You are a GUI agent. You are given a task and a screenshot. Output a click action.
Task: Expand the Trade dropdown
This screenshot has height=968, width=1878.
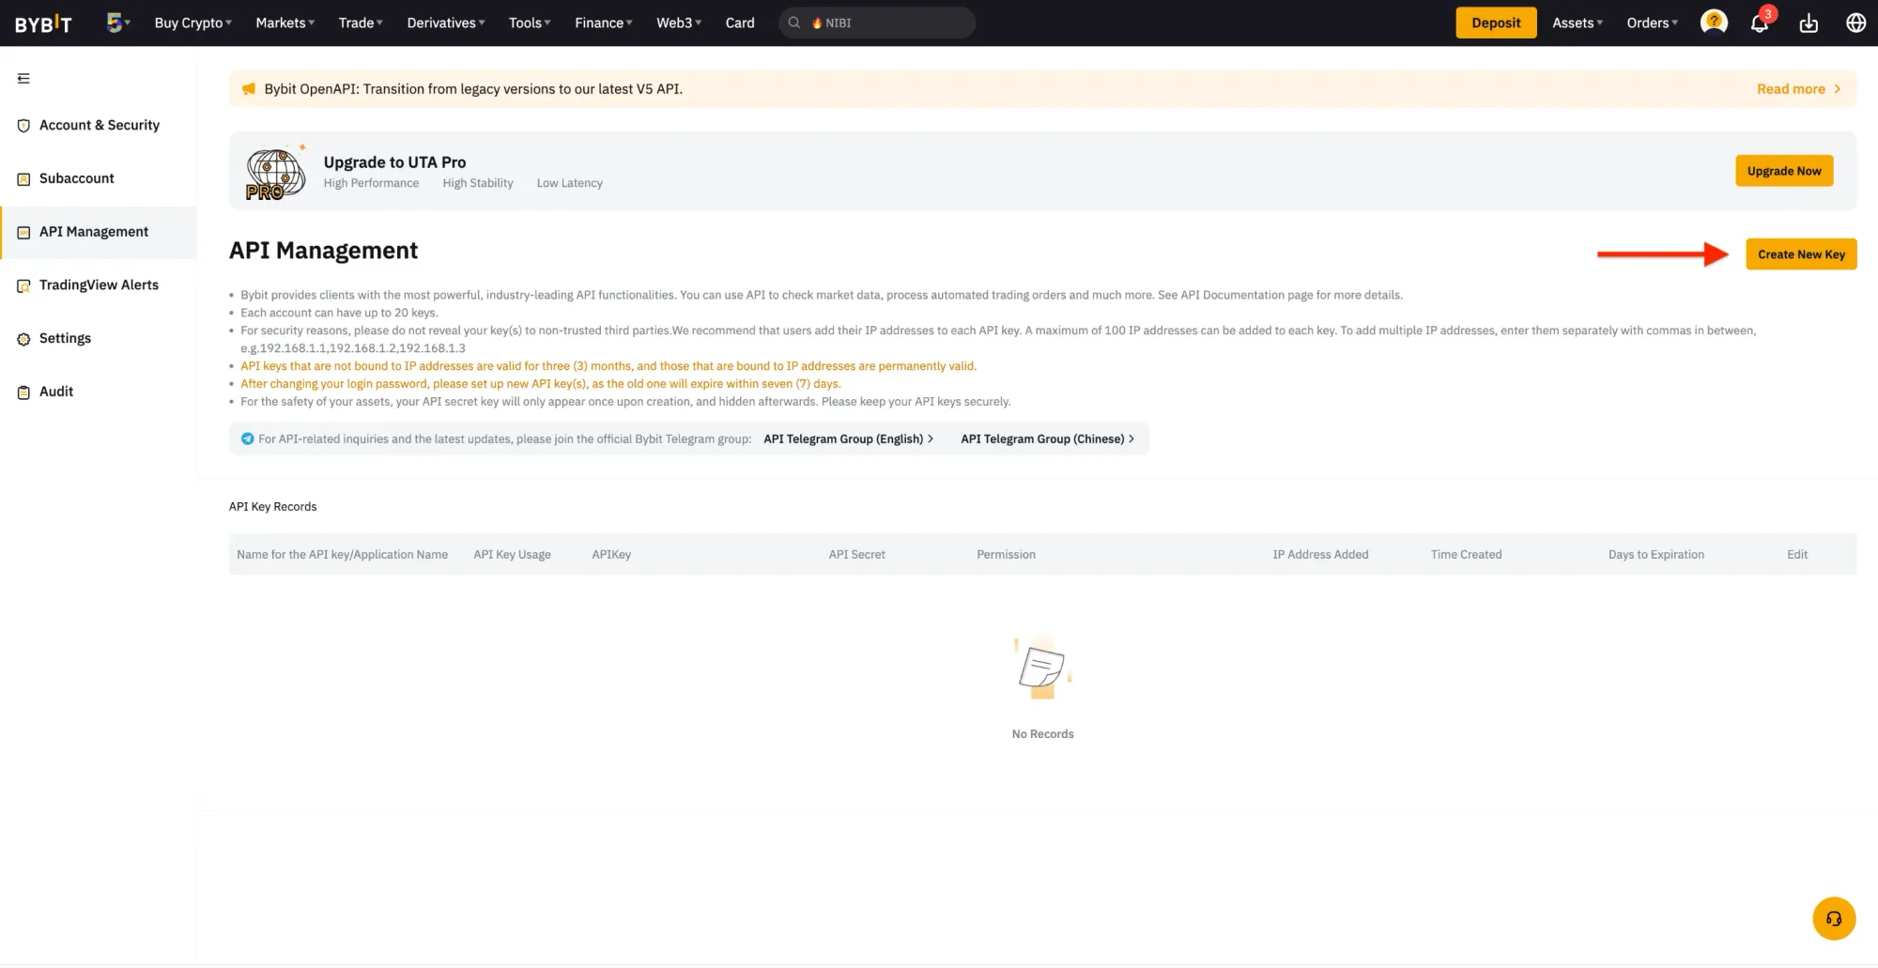point(361,23)
